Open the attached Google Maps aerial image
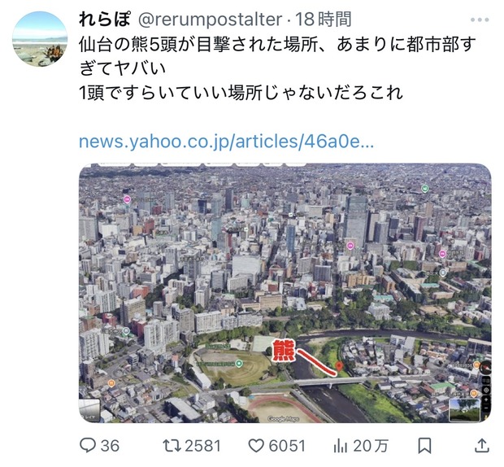Screen dimensions: 504x467 click(285, 293)
